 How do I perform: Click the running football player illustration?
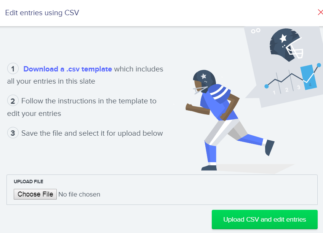pos(230,120)
